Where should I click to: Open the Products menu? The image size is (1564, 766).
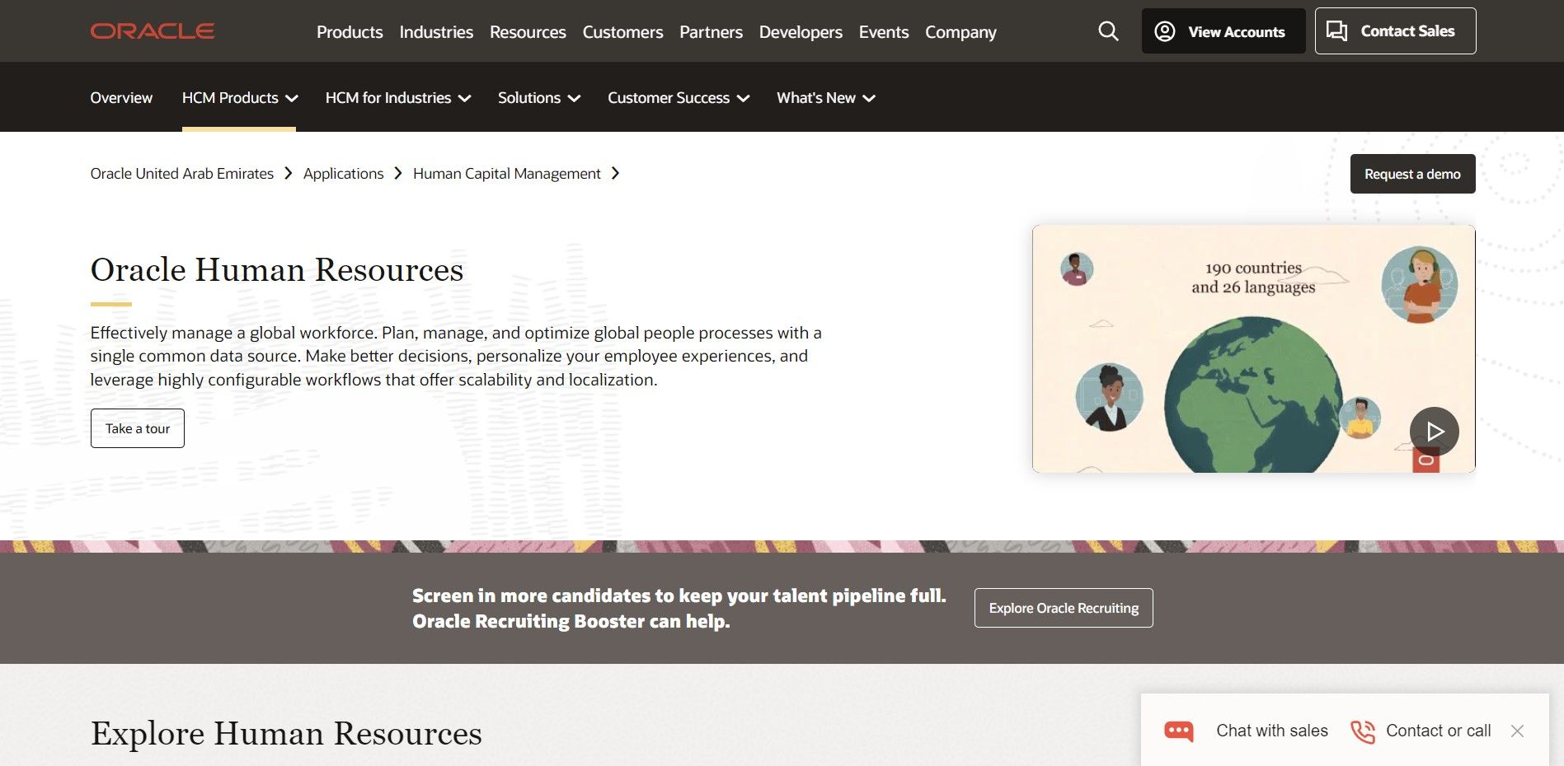pos(350,32)
